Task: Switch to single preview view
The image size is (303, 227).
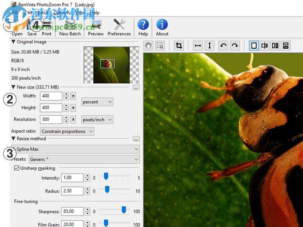Action: pos(254,46)
